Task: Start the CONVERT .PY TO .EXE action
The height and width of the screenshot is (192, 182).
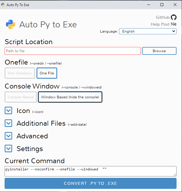Action: (x=91, y=183)
